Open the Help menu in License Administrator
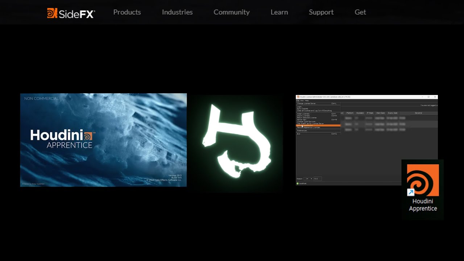 pos(307,100)
